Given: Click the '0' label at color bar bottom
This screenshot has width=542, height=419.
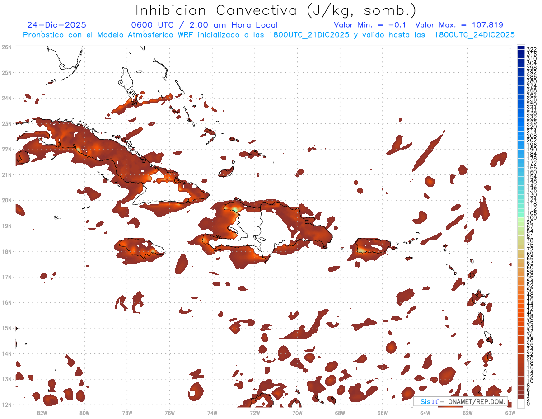Looking at the screenshot, I should [x=528, y=404].
